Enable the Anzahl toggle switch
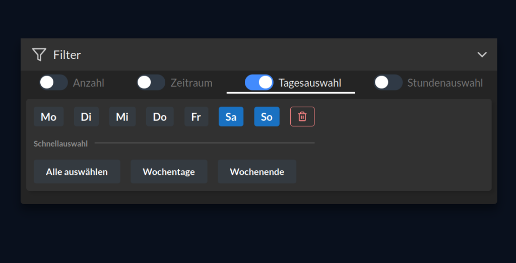The image size is (516, 263). click(53, 83)
